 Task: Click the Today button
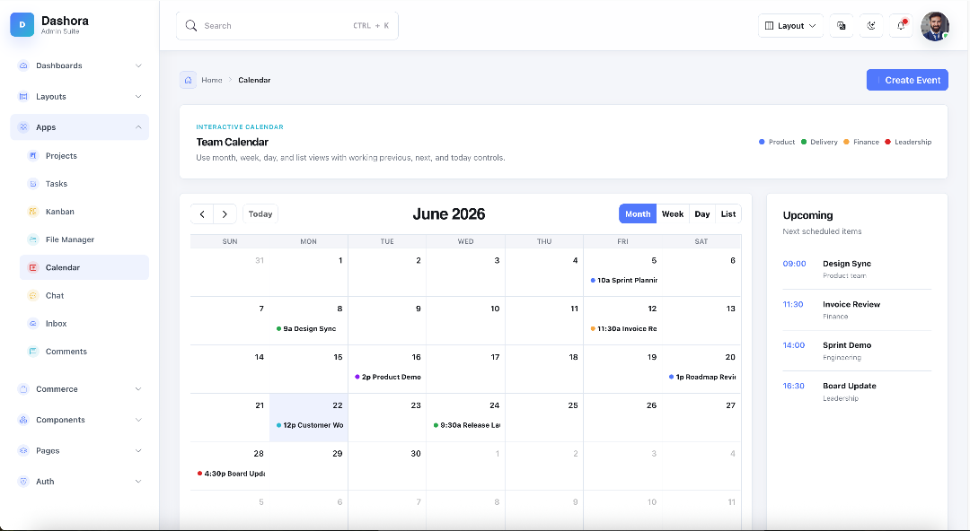coord(260,213)
